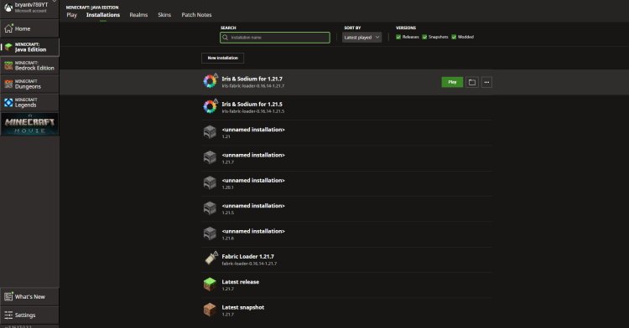The image size is (629, 328).
Task: Switch to the Installations tab
Action: click(103, 15)
